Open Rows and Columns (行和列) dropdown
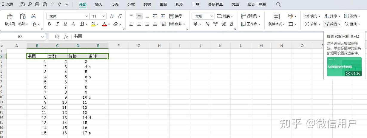The image size is (367, 138). 251,16
